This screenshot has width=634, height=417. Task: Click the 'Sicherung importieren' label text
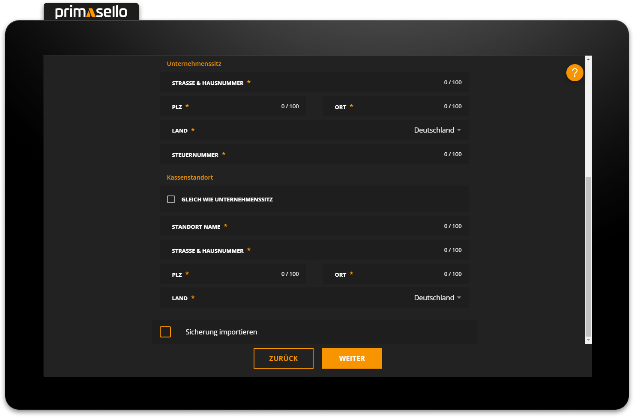221,332
